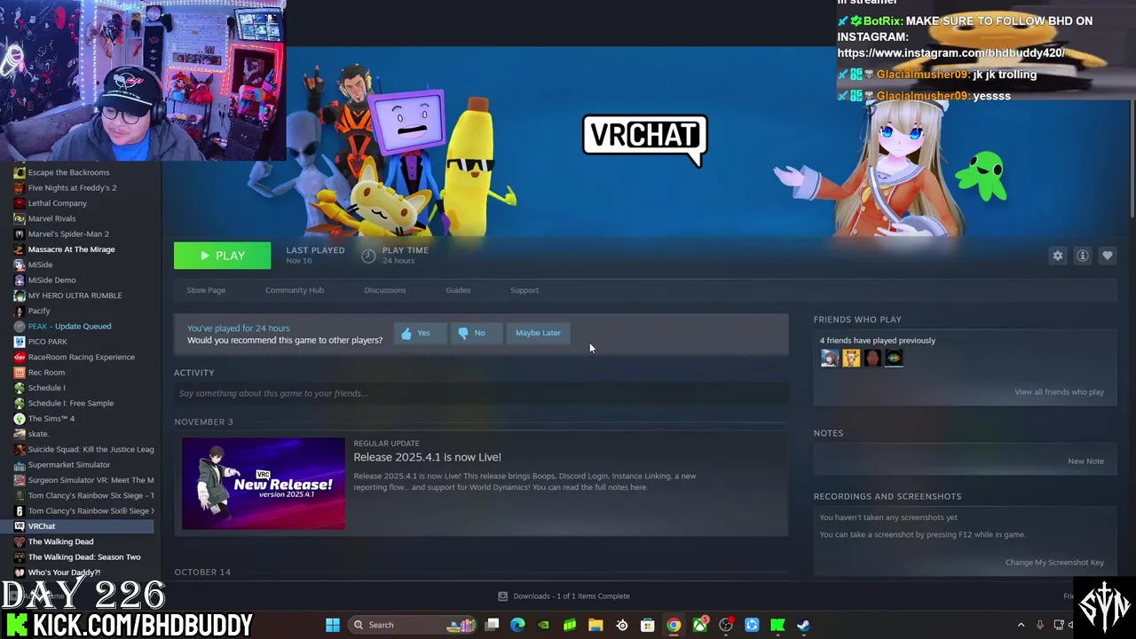Open the Kick app from the taskbar
Viewport: 1136px width, 639px height.
tap(777, 625)
